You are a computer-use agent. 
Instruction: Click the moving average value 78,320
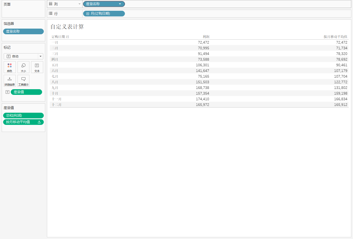342,54
